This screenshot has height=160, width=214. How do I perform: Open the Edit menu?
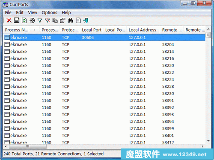(x=20, y=13)
